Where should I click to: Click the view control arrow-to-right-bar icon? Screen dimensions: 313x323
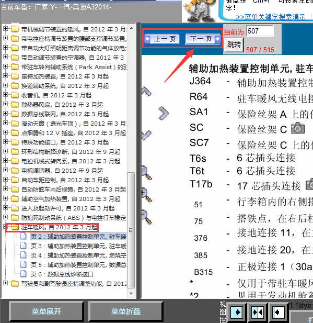click(237, 313)
